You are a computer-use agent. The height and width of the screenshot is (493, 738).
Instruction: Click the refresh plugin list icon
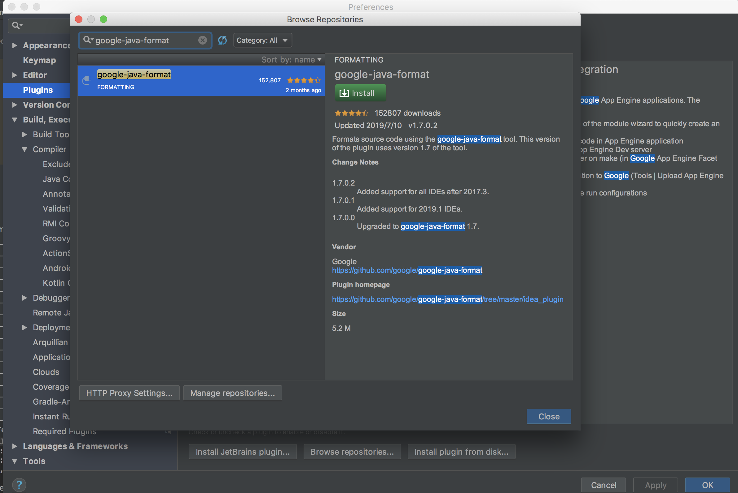tap(222, 40)
